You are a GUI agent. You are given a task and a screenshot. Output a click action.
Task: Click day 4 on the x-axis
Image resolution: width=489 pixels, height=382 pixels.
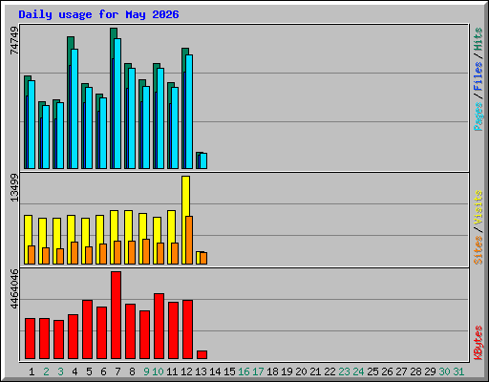pyautogui.click(x=74, y=371)
